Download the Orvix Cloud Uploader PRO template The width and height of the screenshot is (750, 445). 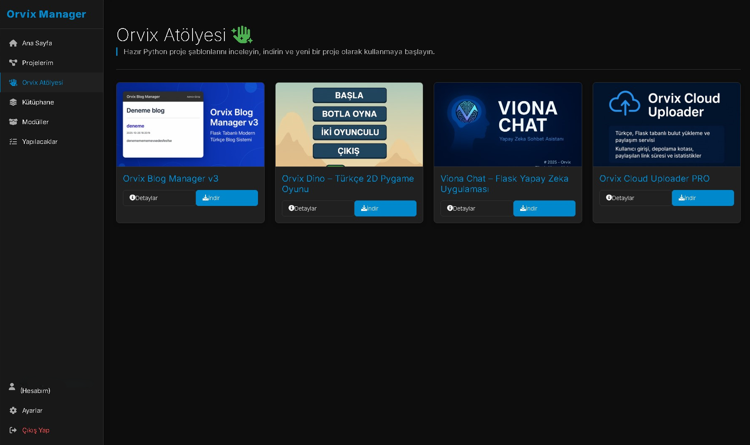point(703,198)
